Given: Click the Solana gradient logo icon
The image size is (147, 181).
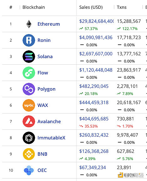Looking at the screenshot, I should pos(29,57).
